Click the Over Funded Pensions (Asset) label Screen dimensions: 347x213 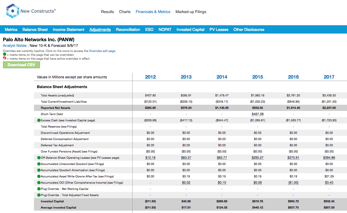point(69,152)
